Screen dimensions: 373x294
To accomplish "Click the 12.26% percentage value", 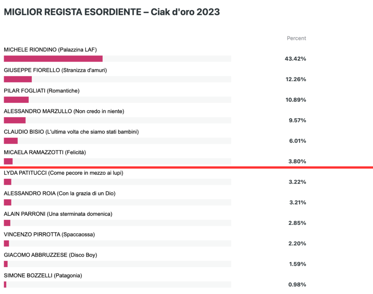I will point(296,79).
